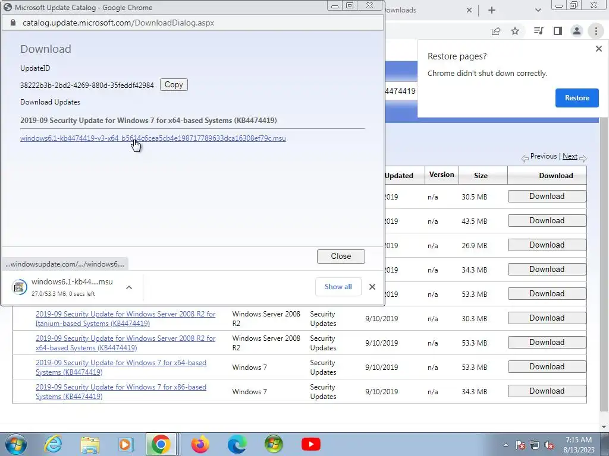Viewport: 609px width, 456px height.
Task: Launch Internet Explorer from the taskbar
Action: tap(53, 444)
